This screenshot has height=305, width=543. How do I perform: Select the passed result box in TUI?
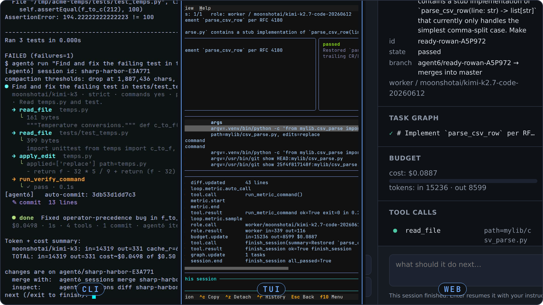338,74
